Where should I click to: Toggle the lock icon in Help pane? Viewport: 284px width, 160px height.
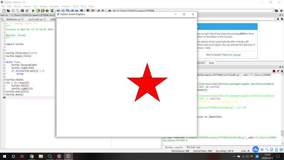point(278,19)
